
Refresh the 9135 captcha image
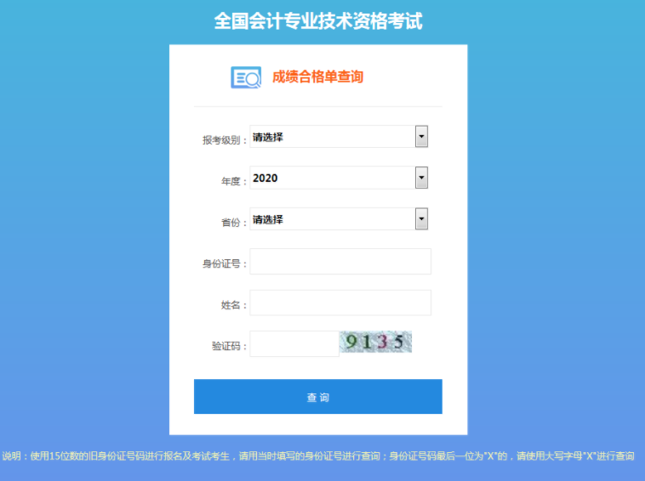tap(375, 342)
